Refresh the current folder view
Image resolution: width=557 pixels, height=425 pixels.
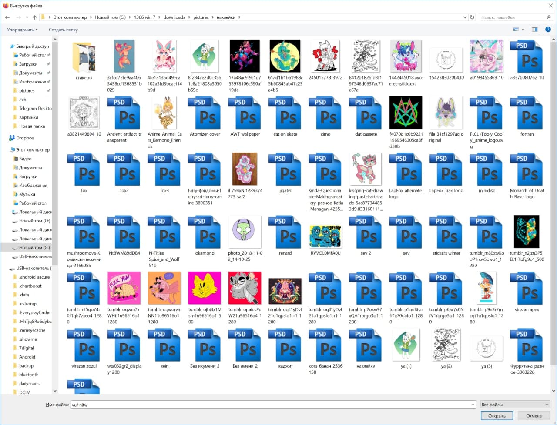click(472, 17)
